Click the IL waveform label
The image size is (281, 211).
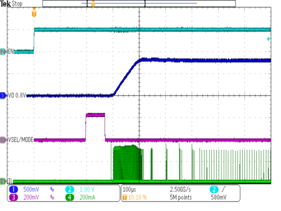[x=10, y=181]
